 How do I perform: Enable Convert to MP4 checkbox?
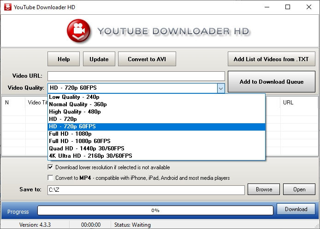[x=50, y=177]
